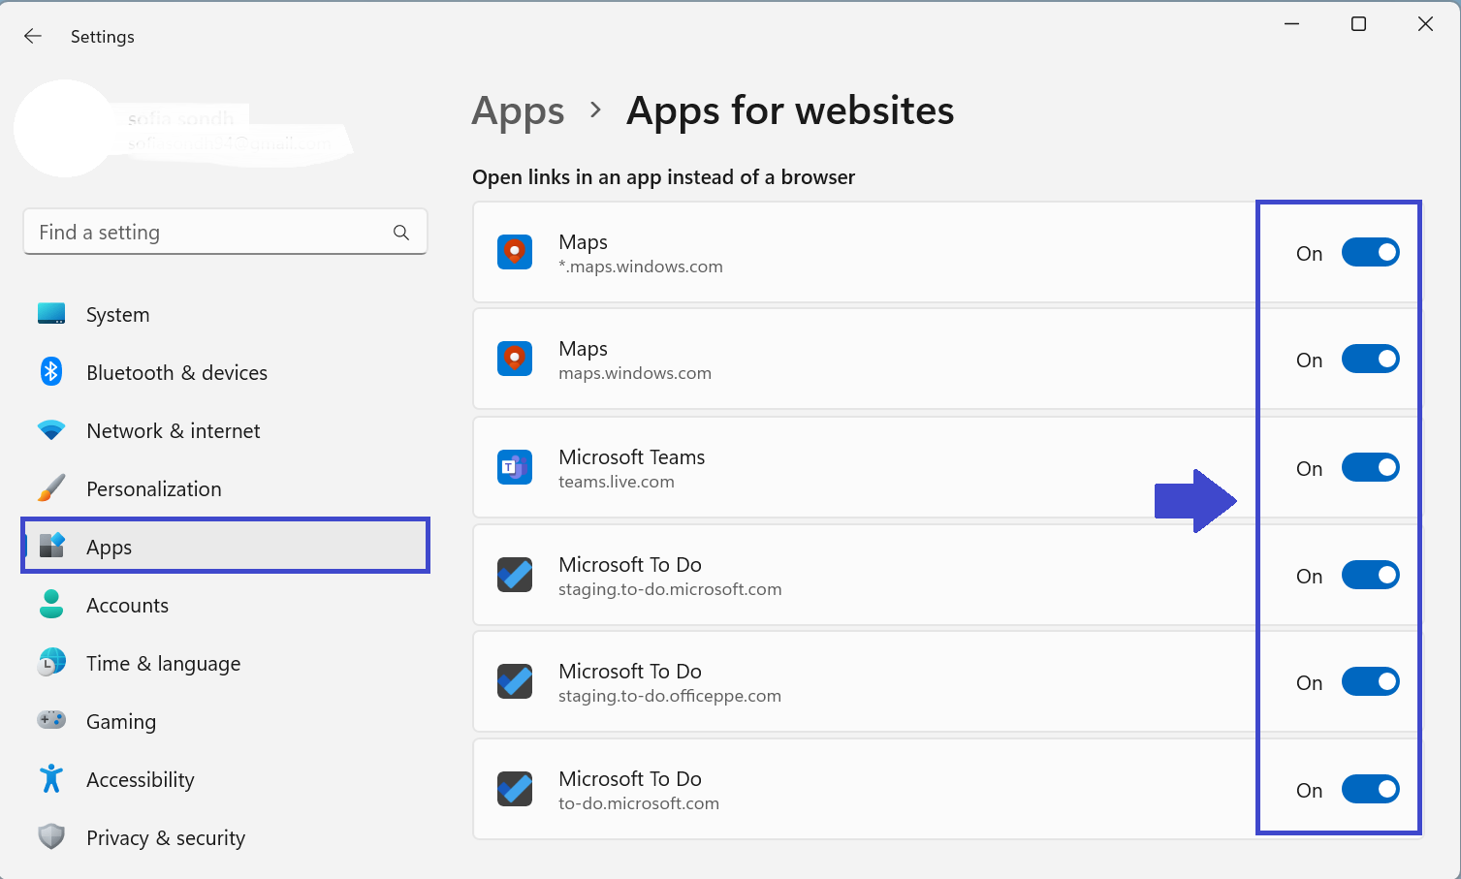
Task: Disable the Microsoft Teams link toggle
Action: click(1370, 468)
